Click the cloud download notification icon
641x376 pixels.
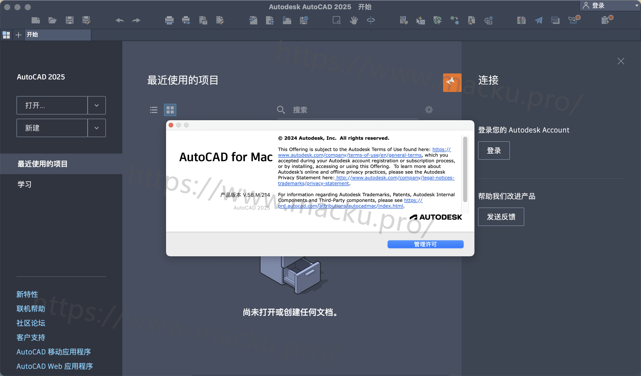pos(574,20)
